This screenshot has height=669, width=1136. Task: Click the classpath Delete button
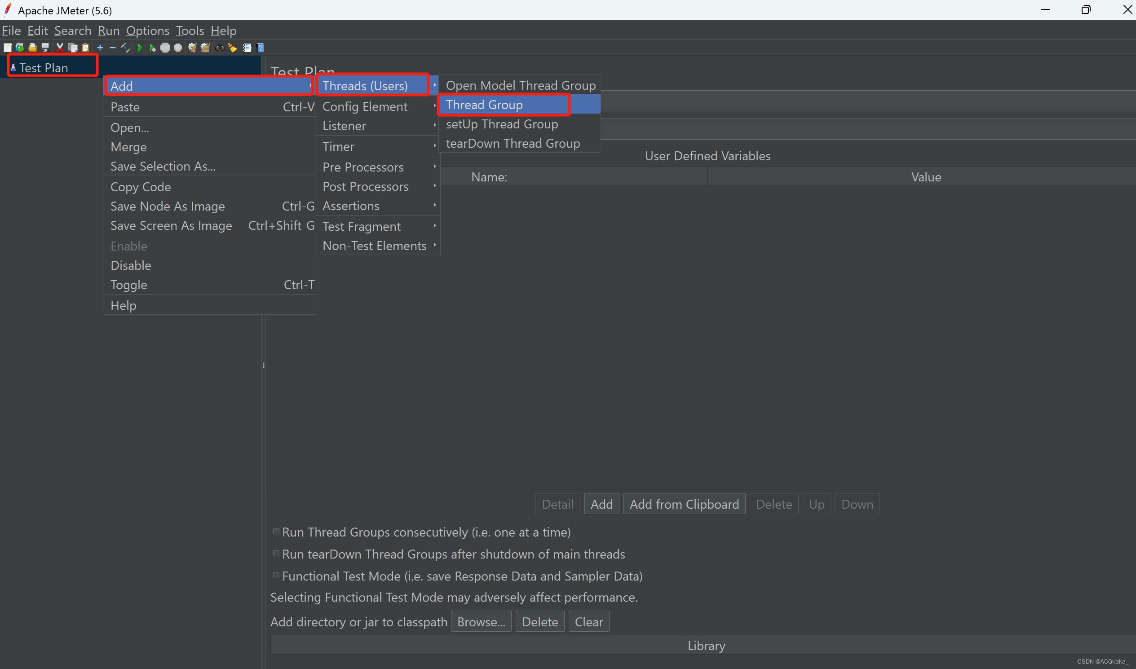pos(540,622)
